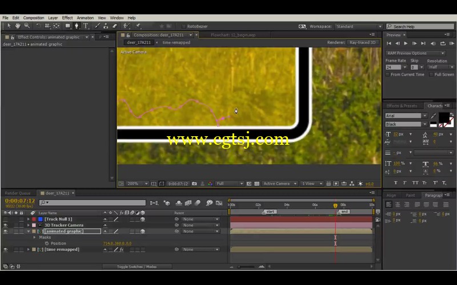Collapse the animated graphic layer

point(28,231)
